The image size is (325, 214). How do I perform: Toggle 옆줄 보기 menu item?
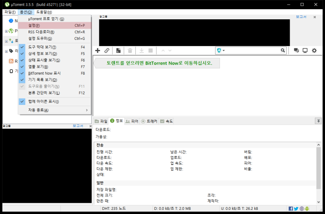tap(55, 67)
